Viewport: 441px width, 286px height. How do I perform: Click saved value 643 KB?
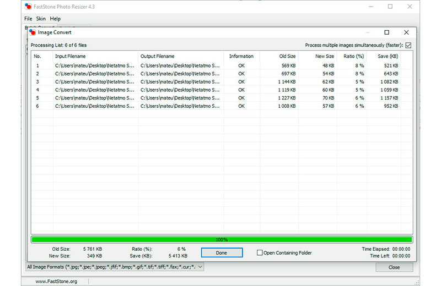coord(391,74)
